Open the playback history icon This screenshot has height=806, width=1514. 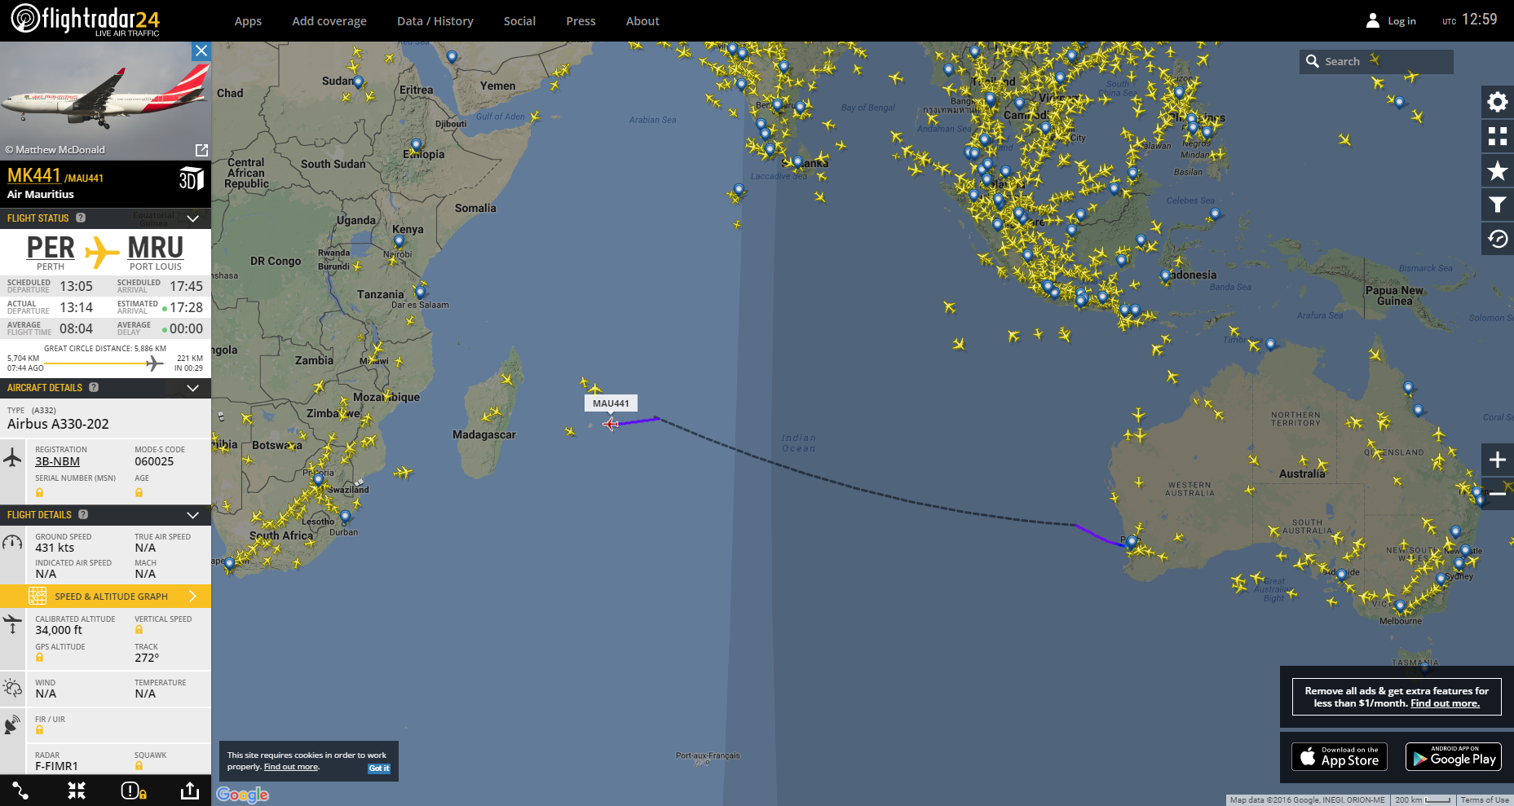1497,239
